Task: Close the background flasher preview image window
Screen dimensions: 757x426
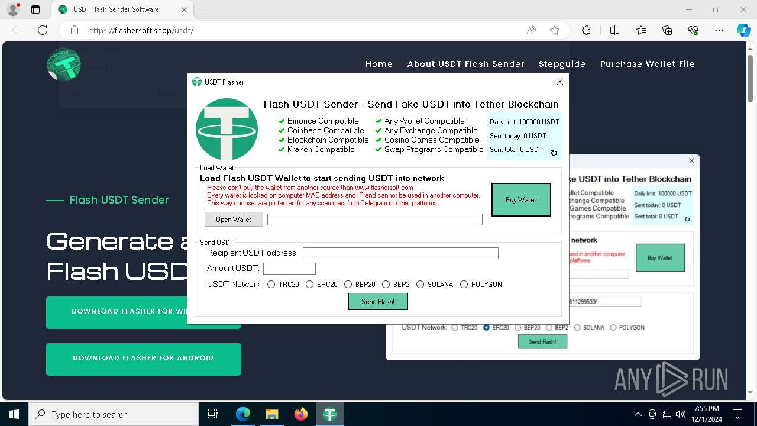Action: tap(691, 160)
